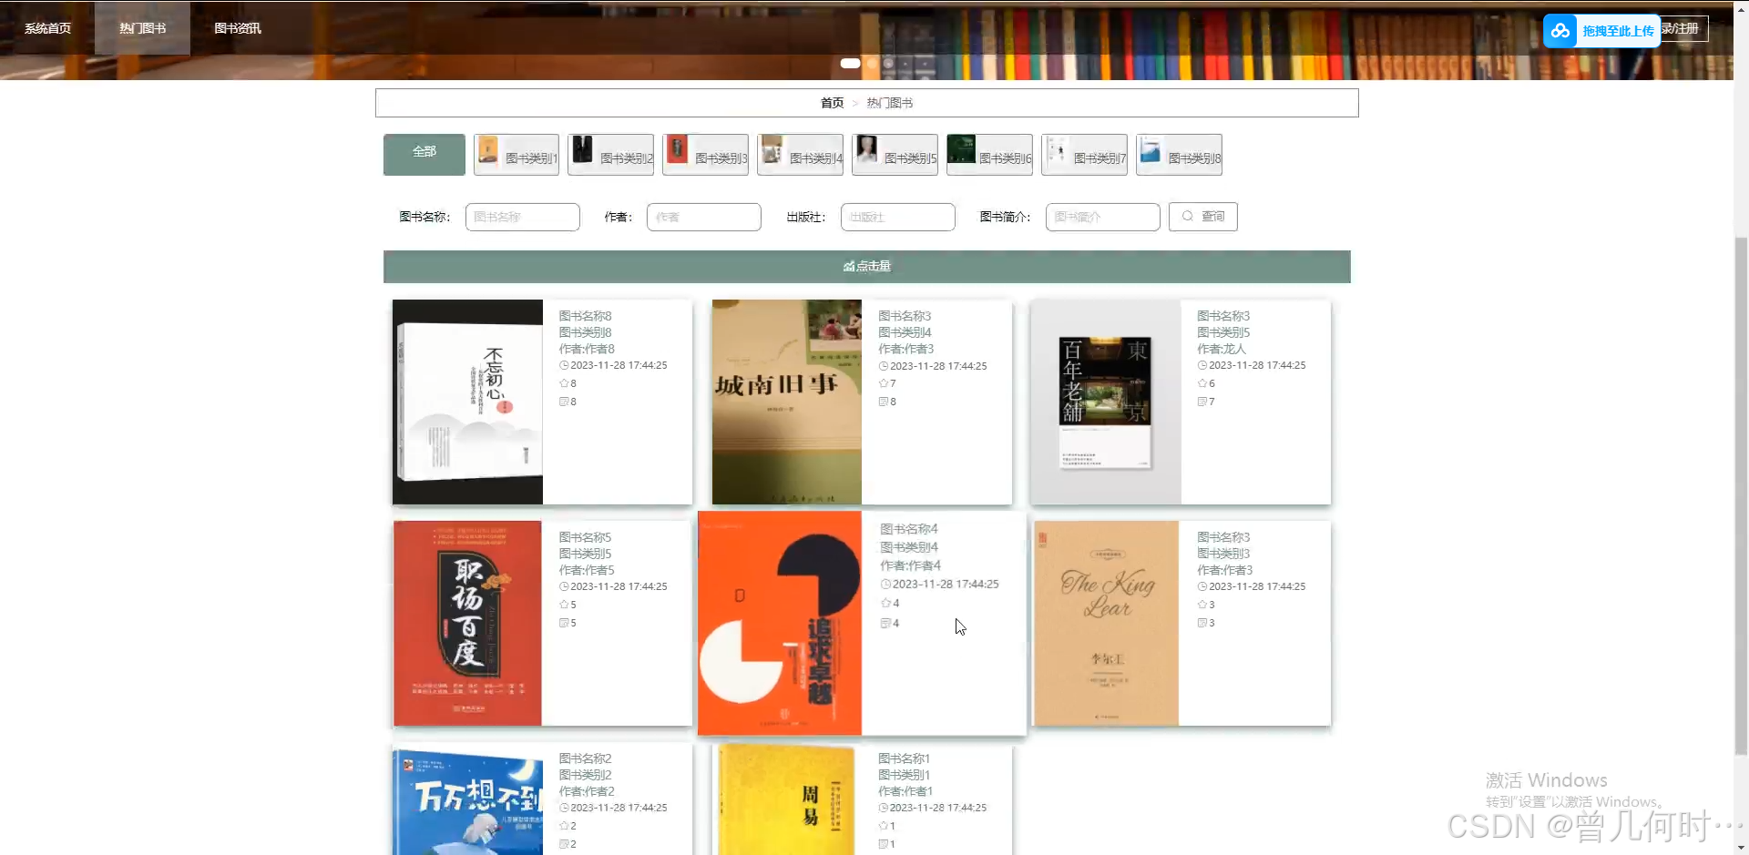This screenshot has height=855, width=1749.
Task: Click the star icon on 图书名称4 card
Action: (885, 603)
